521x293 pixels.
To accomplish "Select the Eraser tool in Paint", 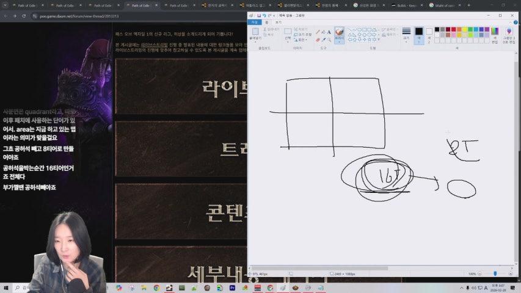I will [318, 38].
